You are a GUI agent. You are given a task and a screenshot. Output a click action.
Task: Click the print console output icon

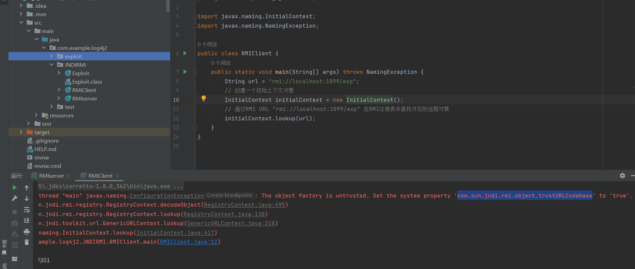pyautogui.click(x=27, y=232)
